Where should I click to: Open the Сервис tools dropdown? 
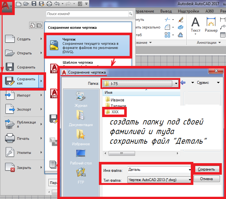coord(205,83)
